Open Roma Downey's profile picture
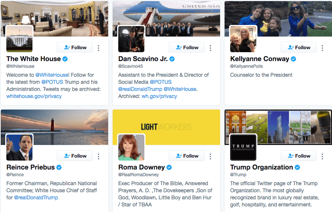Image resolution: width=332 pixels, height=212 pixels. pos(131,148)
